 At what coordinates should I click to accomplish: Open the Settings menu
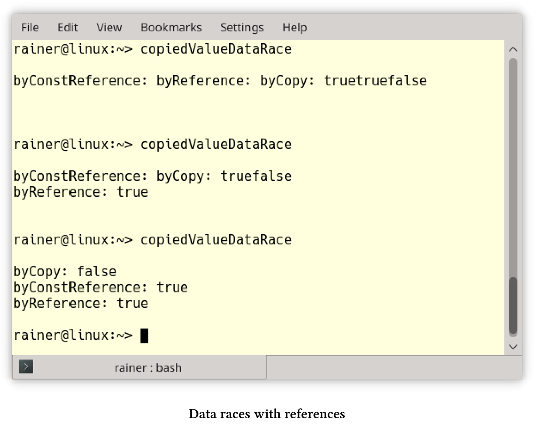pyautogui.click(x=242, y=27)
